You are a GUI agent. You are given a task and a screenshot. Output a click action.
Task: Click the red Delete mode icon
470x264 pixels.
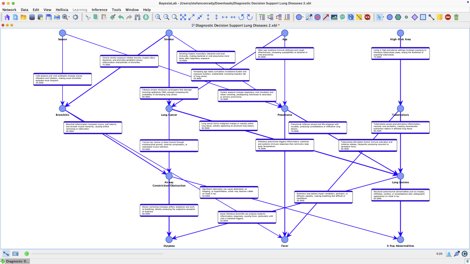(448, 17)
